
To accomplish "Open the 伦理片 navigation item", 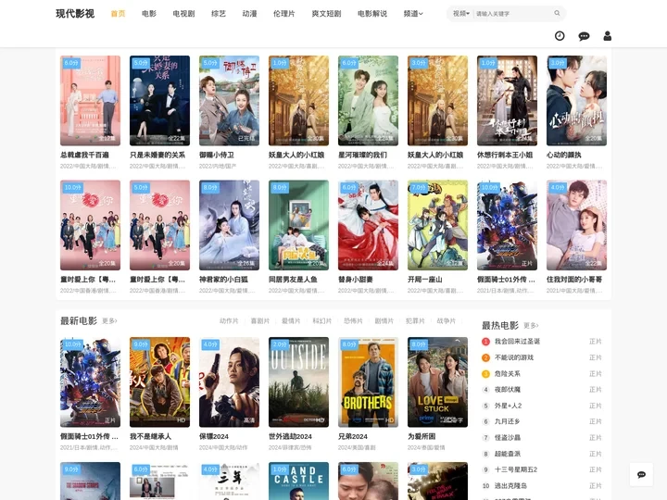I will pos(284,14).
